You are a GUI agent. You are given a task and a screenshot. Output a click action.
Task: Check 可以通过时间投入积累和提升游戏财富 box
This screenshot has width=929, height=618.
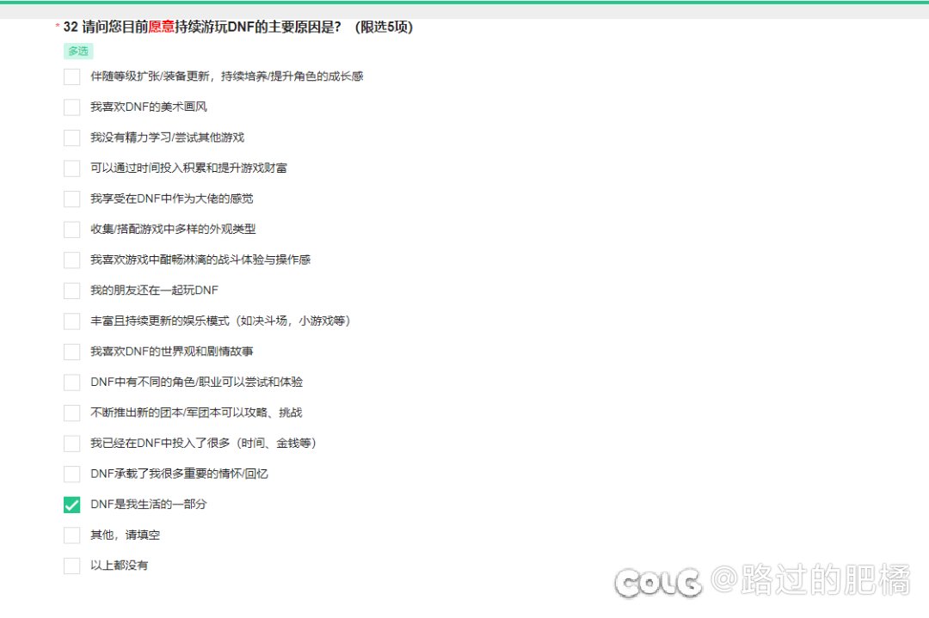tap(71, 168)
